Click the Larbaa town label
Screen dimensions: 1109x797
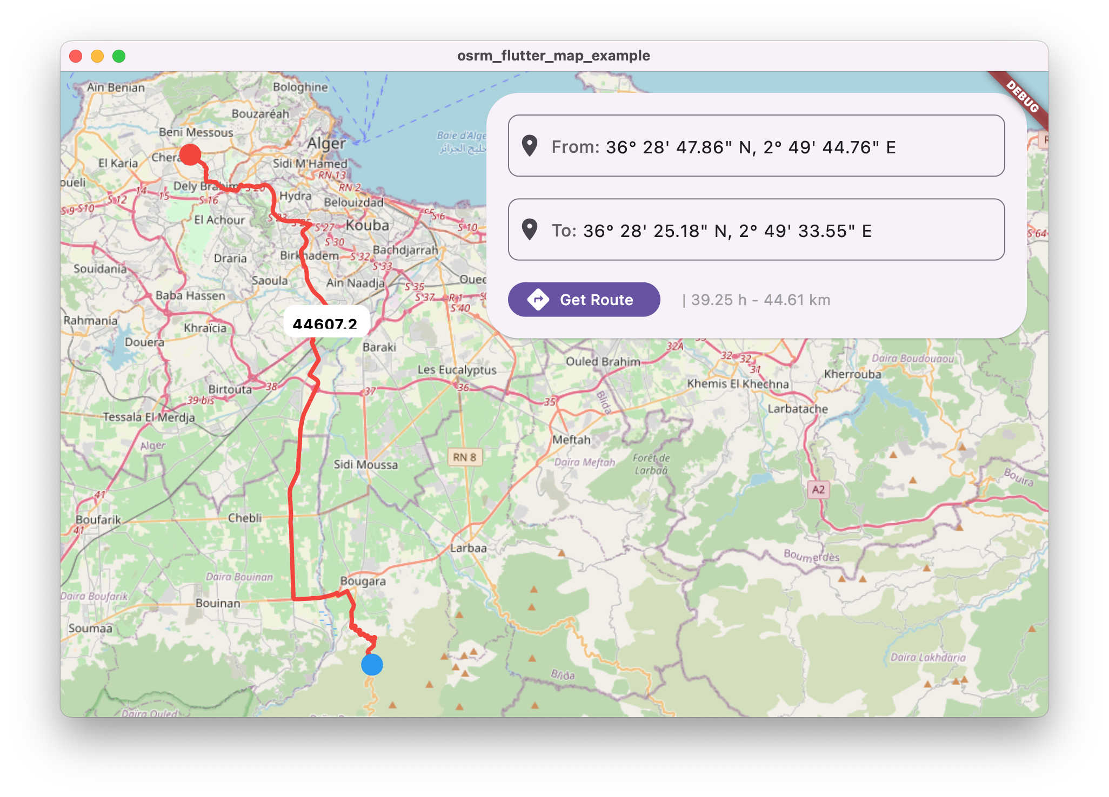pyautogui.click(x=468, y=548)
